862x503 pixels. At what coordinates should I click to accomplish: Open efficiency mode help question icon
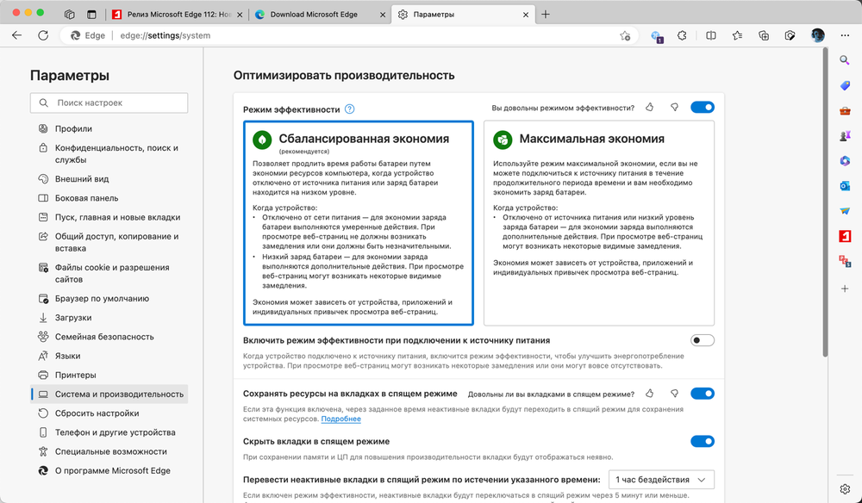(x=350, y=109)
